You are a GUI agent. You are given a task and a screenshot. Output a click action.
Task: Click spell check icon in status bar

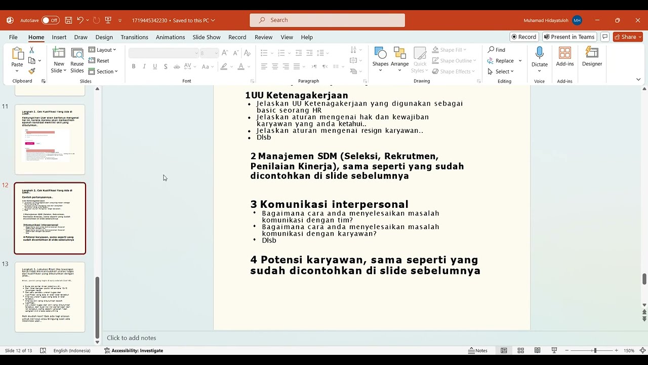click(x=43, y=350)
